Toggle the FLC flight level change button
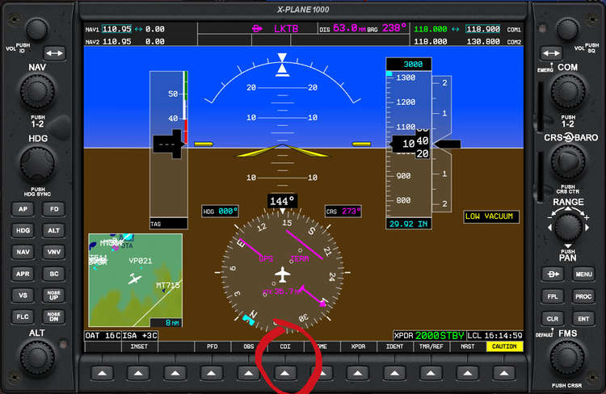This screenshot has width=606, height=394. [23, 316]
